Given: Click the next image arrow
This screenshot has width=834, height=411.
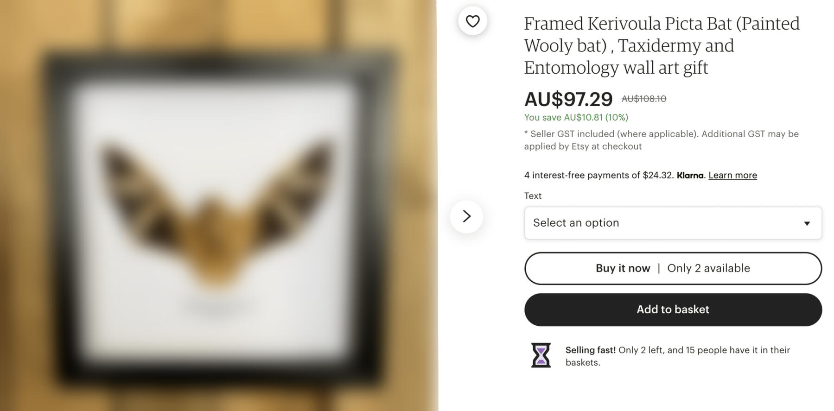Looking at the screenshot, I should click(467, 216).
